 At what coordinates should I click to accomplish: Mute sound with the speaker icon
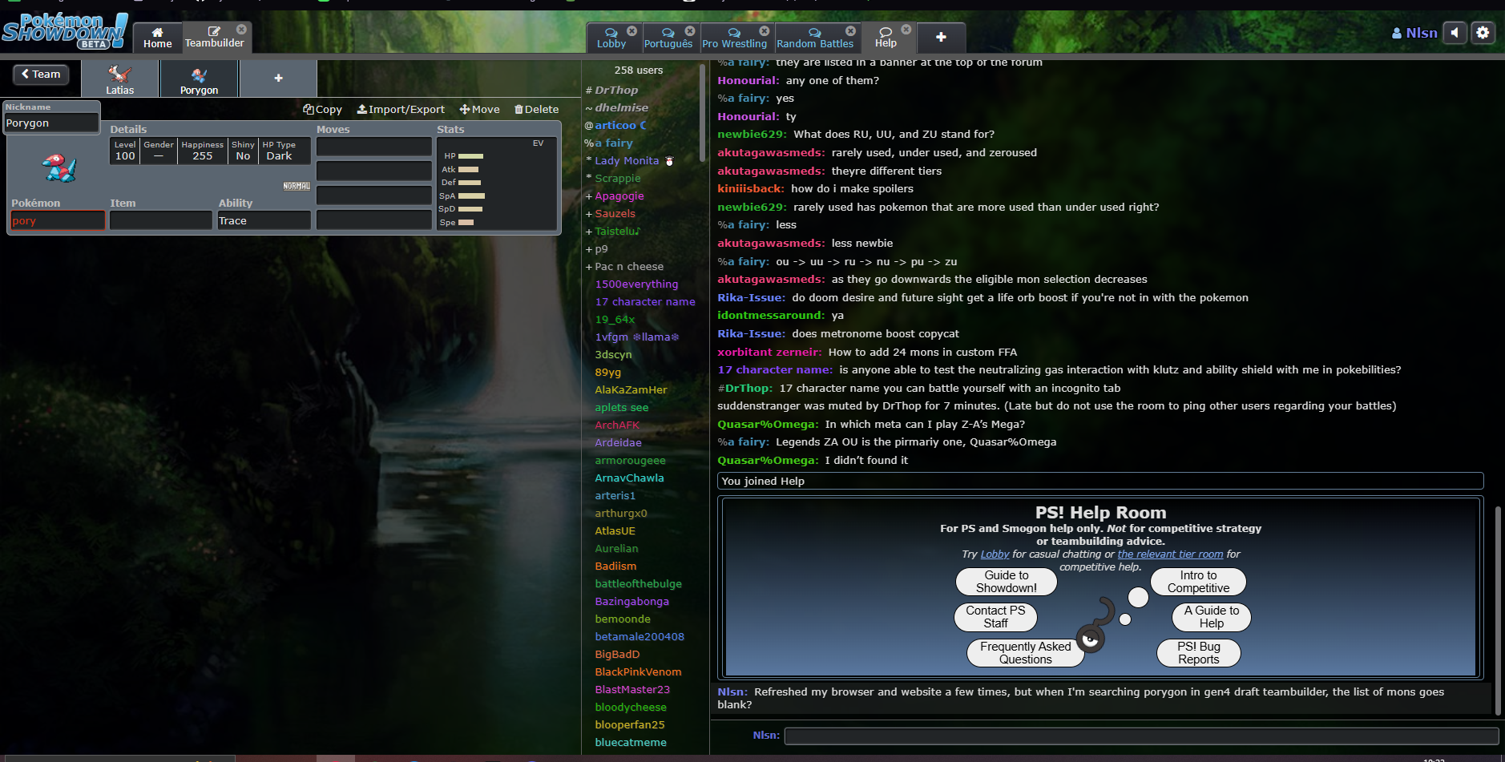pyautogui.click(x=1455, y=33)
